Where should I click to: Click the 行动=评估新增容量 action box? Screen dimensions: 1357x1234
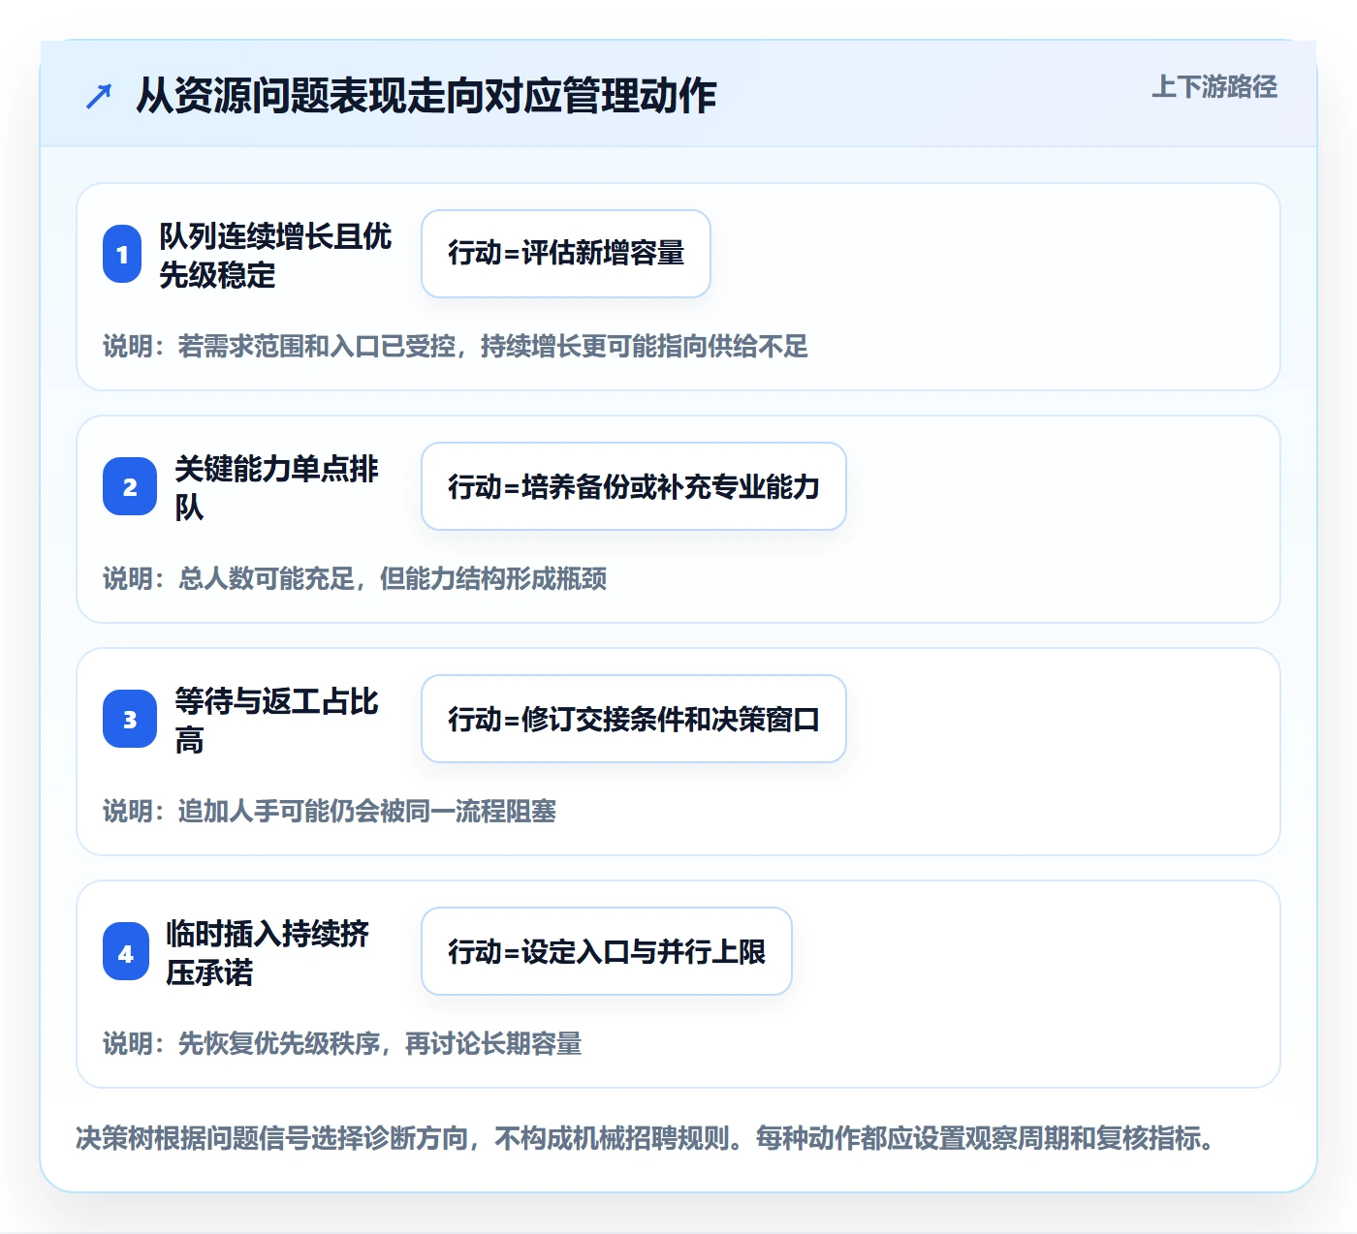(x=566, y=254)
